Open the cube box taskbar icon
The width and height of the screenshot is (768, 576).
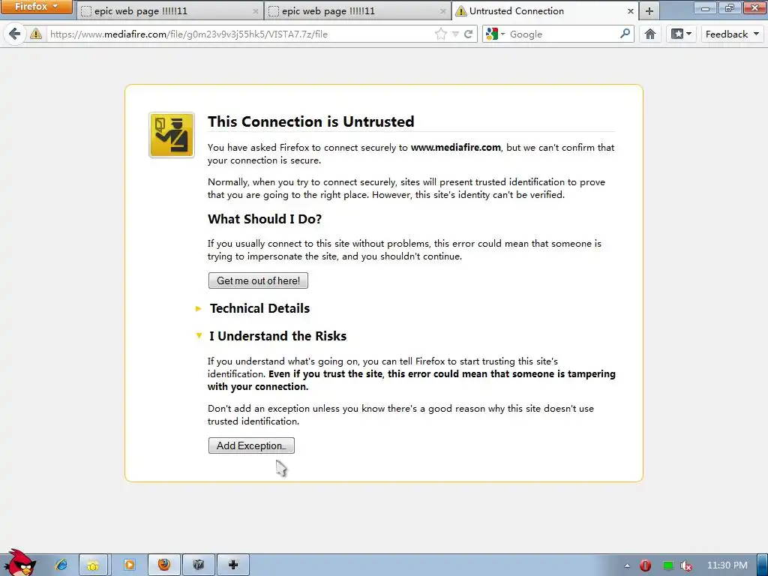(x=198, y=565)
